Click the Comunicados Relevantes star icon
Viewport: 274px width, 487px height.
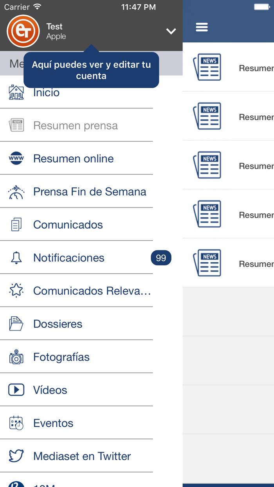pos(16,290)
